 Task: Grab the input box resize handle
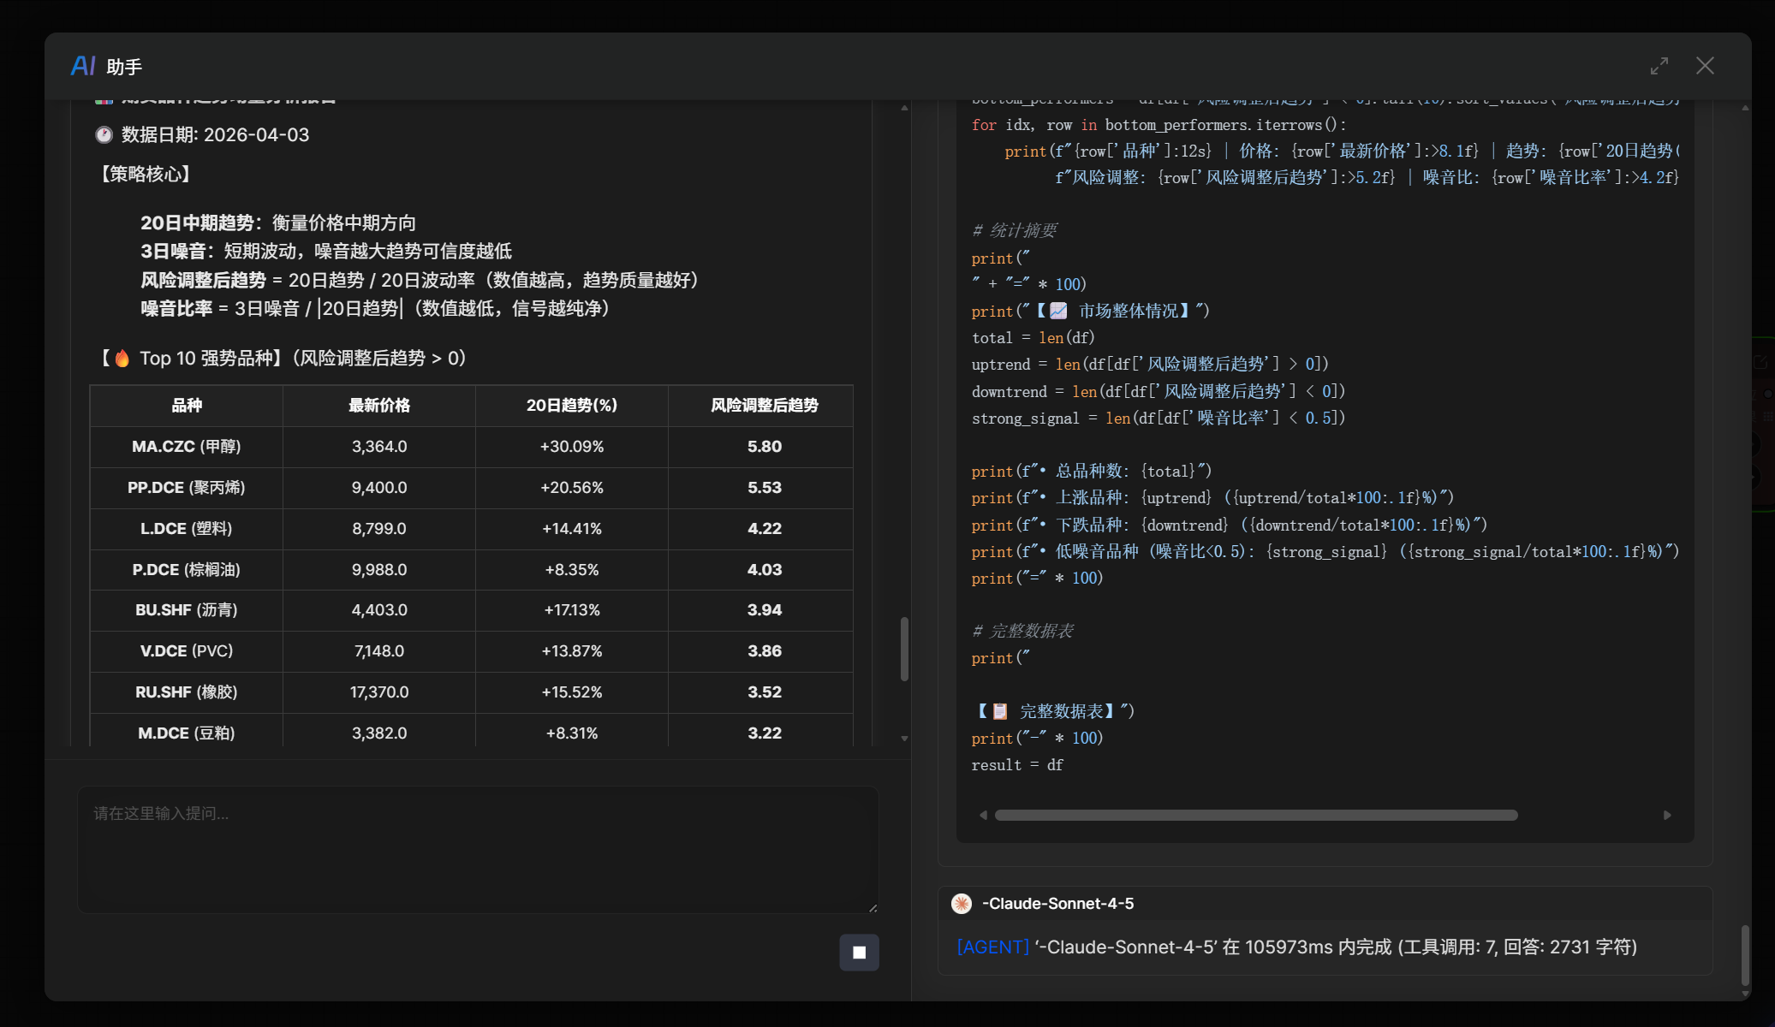873,907
